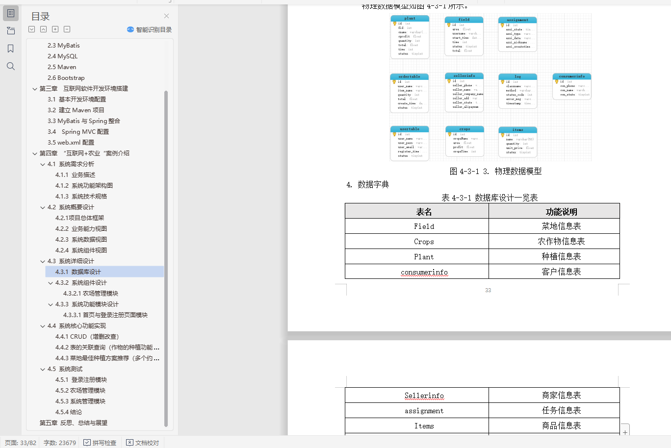The height and width of the screenshot is (448, 671).
Task: Click the 农作物信息表 table cell
Action: tap(554, 241)
